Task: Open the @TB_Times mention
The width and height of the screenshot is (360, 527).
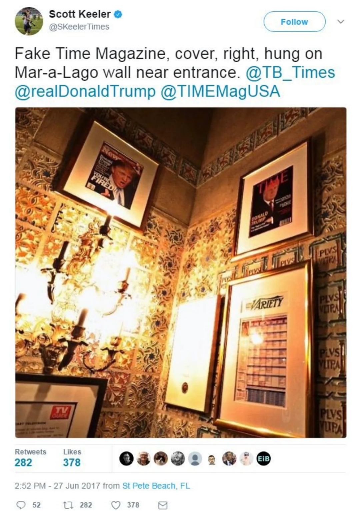Action: pyautogui.click(x=290, y=72)
